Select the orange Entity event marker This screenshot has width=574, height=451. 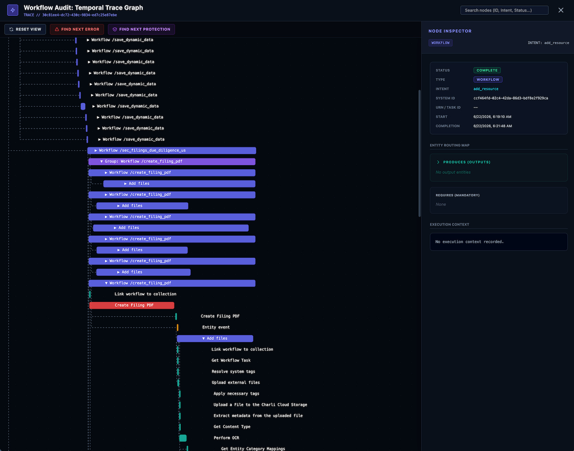178,327
